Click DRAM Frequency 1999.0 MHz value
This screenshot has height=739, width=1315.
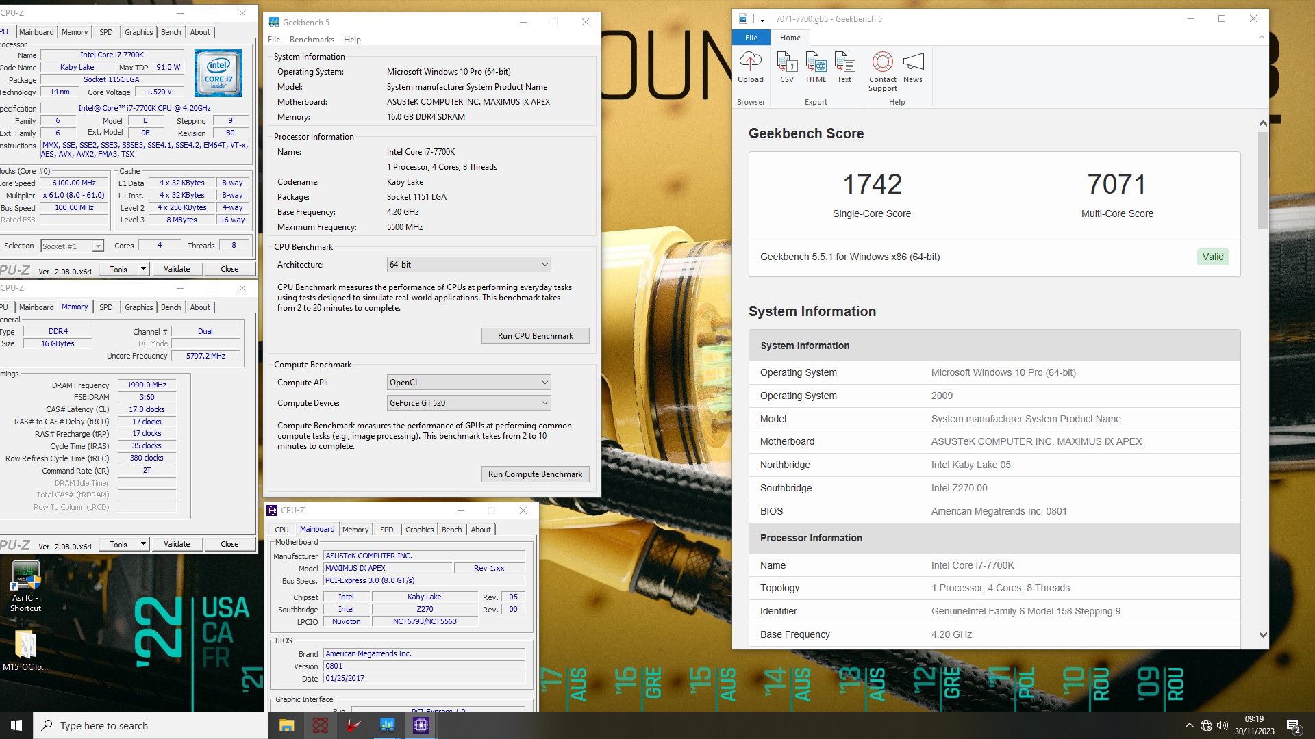[147, 385]
